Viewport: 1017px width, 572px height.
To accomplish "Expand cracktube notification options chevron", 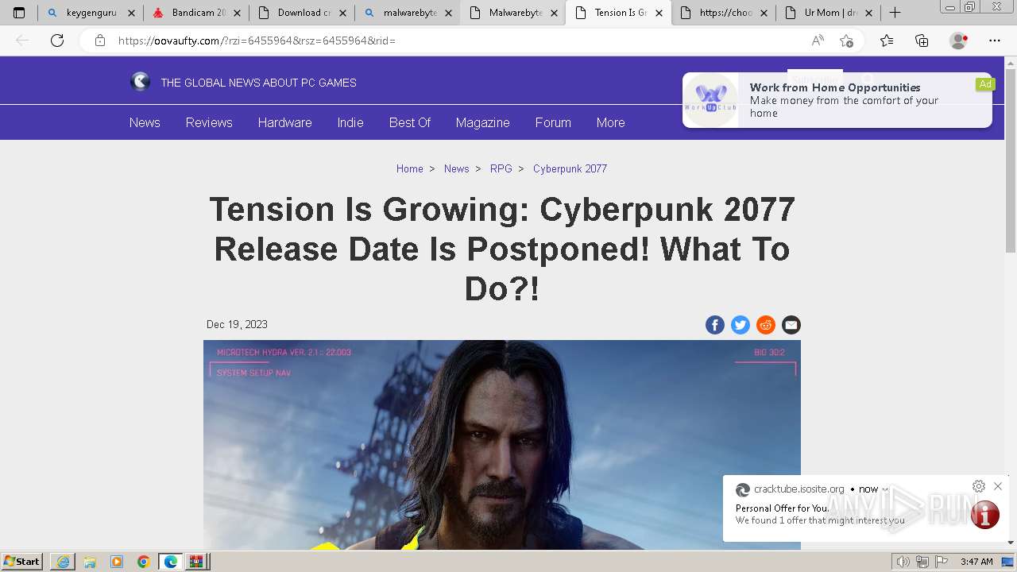I will click(x=885, y=489).
